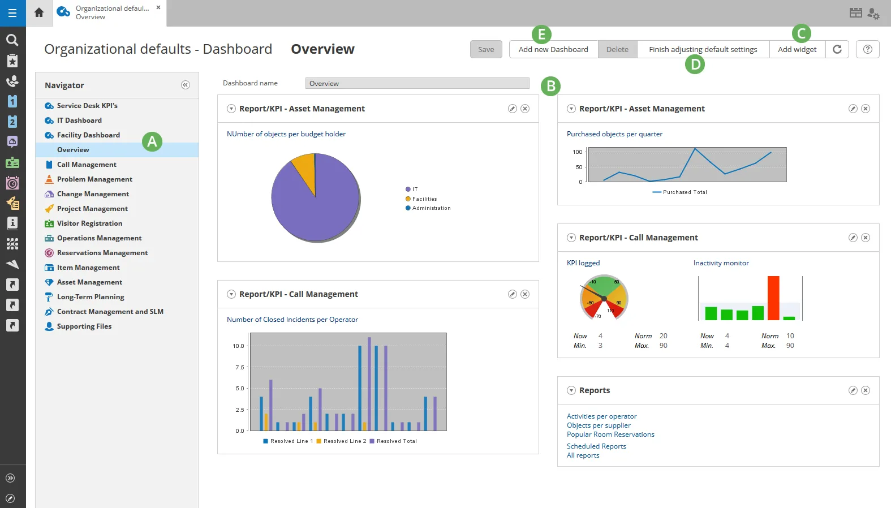This screenshot has width=891, height=508.
Task: Edit the Purchased objects per quarter widget
Action: (853, 109)
